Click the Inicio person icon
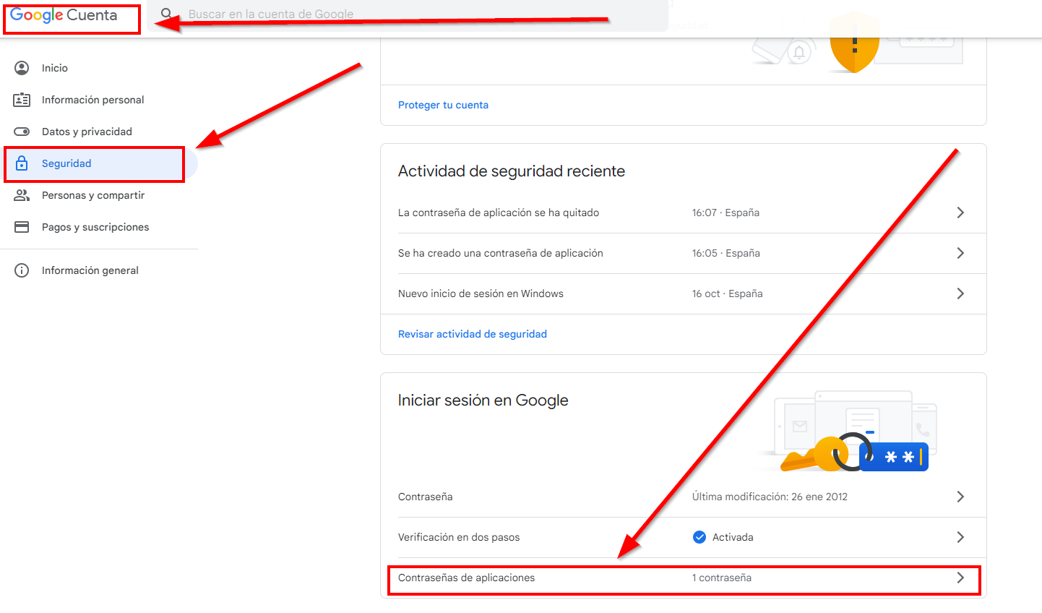Screen dimensions: 1042x613 coord(22,68)
